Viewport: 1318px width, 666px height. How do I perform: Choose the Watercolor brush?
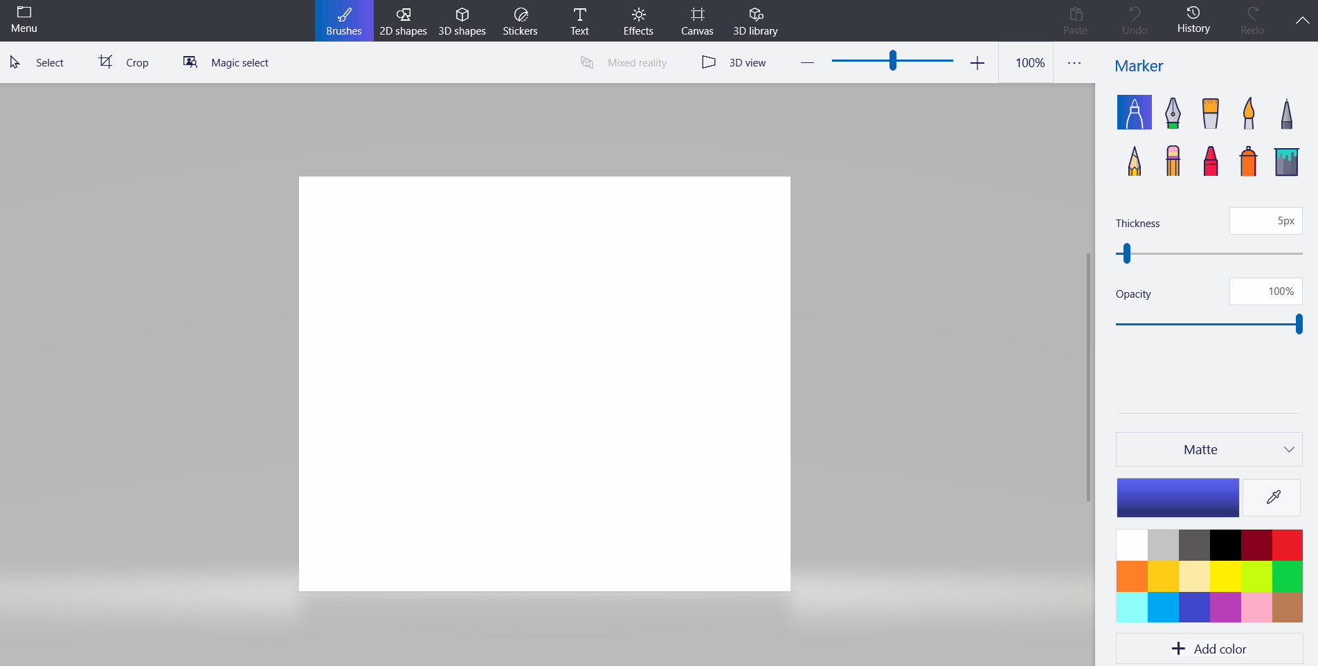pos(1248,113)
